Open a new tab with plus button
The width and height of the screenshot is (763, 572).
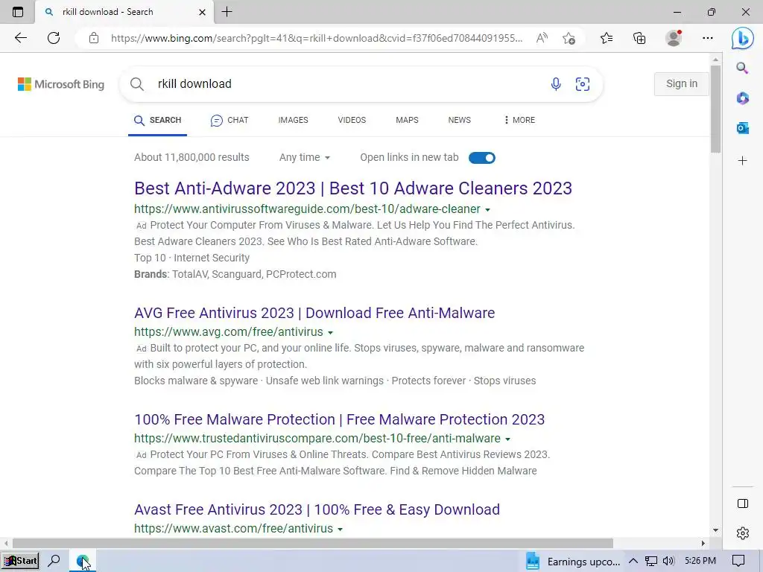(227, 12)
